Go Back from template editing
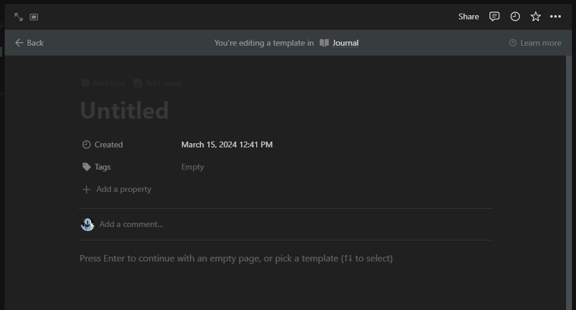The height and width of the screenshot is (310, 576). pyautogui.click(x=29, y=43)
